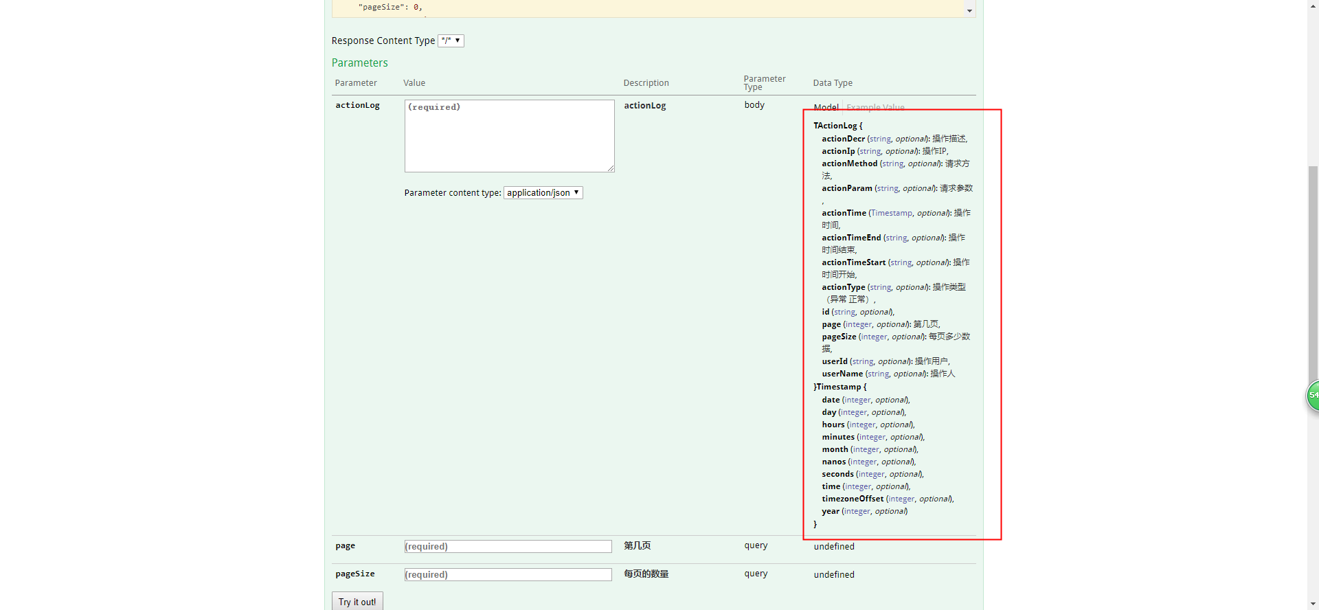
Task: Click the actionTime Timestamp property
Action: pyautogui.click(x=844, y=213)
